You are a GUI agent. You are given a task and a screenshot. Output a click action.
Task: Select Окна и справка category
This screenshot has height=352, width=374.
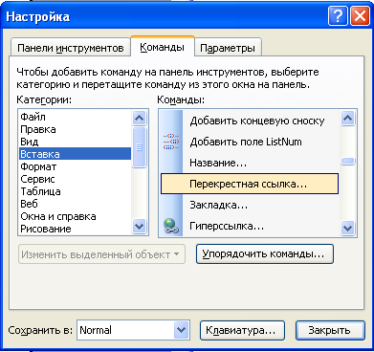[x=75, y=216]
